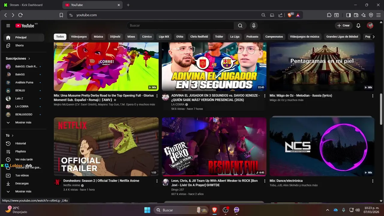
Task: Open the browser main menu
Action: click(x=379, y=15)
